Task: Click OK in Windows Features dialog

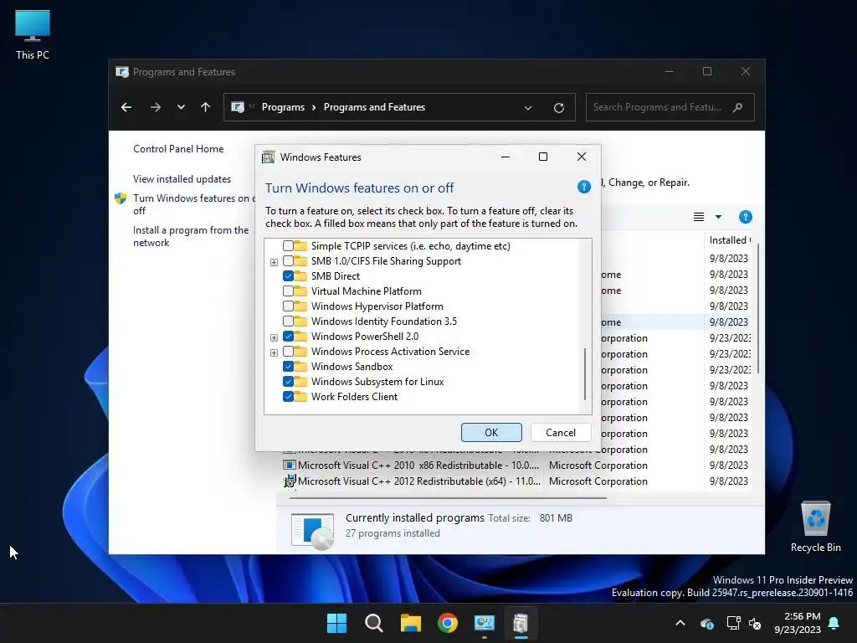Action: 491,433
